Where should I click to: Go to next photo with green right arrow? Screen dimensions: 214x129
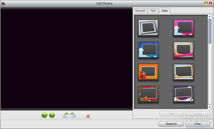pyautogui.click(x=52, y=115)
